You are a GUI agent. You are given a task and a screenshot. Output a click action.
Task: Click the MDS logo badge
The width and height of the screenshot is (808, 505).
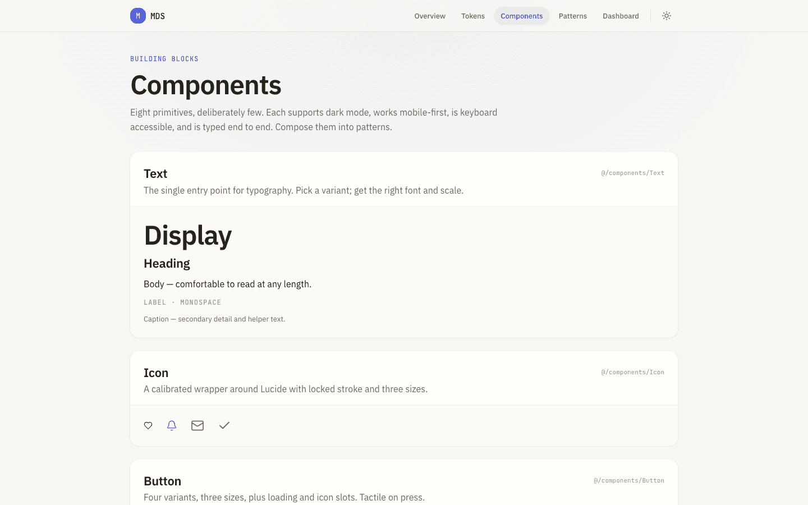tap(138, 16)
